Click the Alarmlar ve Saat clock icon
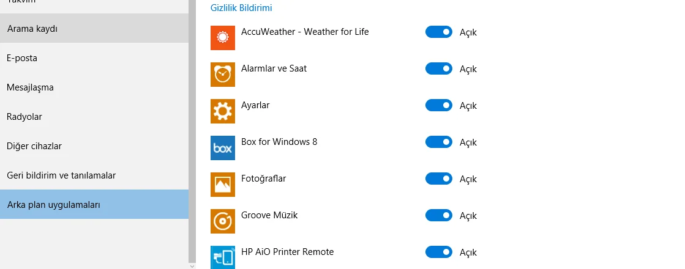Screen dimensions: 685x269 tap(223, 75)
